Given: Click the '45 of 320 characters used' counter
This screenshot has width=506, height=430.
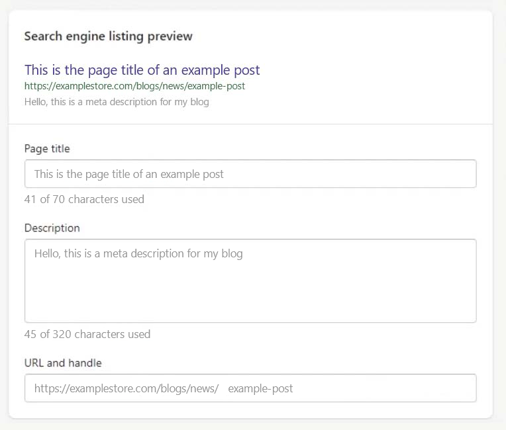Looking at the screenshot, I should (x=87, y=334).
